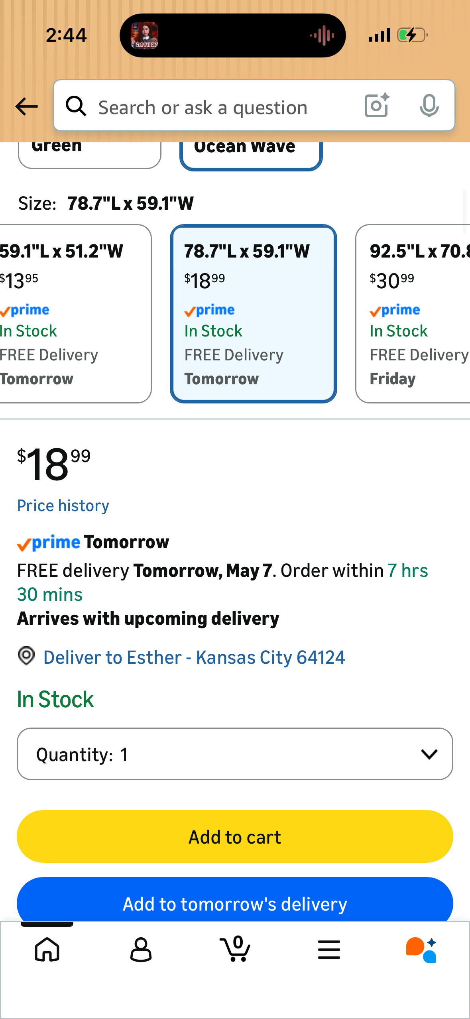Screen dimensions: 470x1019
Task: Open camera lens search icon
Action: pyautogui.click(x=377, y=106)
